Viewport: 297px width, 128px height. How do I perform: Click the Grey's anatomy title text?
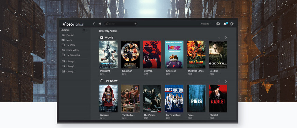click(x=173, y=115)
